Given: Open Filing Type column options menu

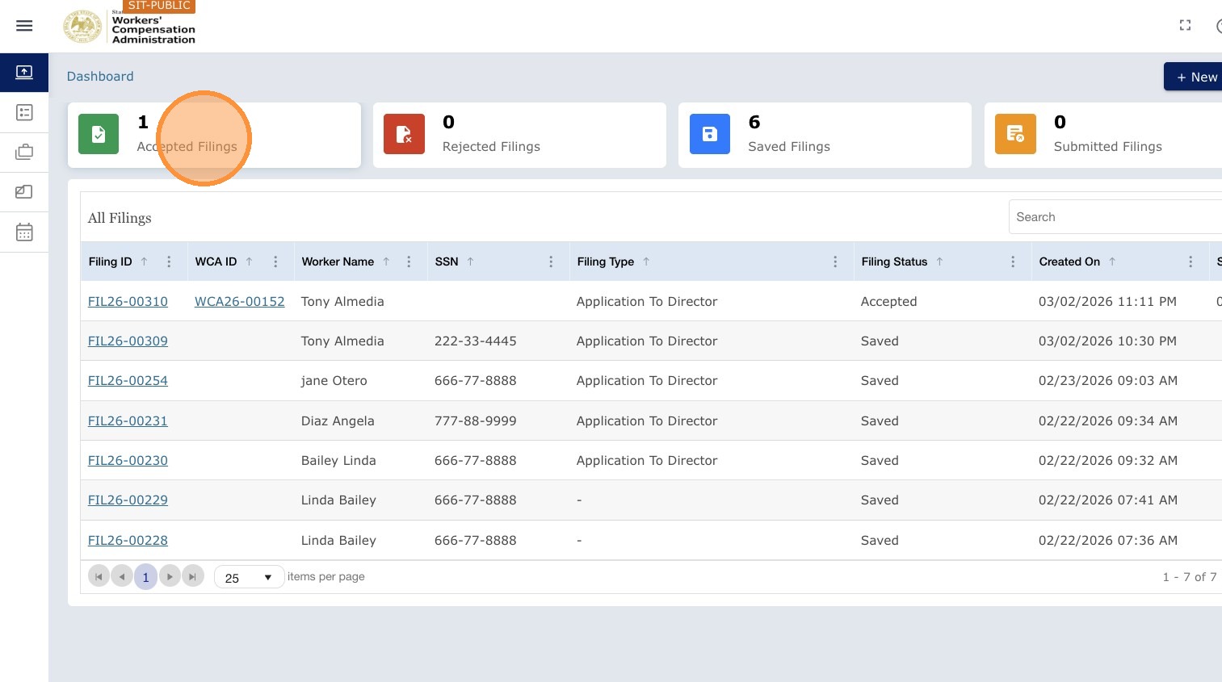Looking at the screenshot, I should point(835,262).
